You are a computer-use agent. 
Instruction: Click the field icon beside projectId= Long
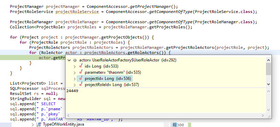coord(81,78)
